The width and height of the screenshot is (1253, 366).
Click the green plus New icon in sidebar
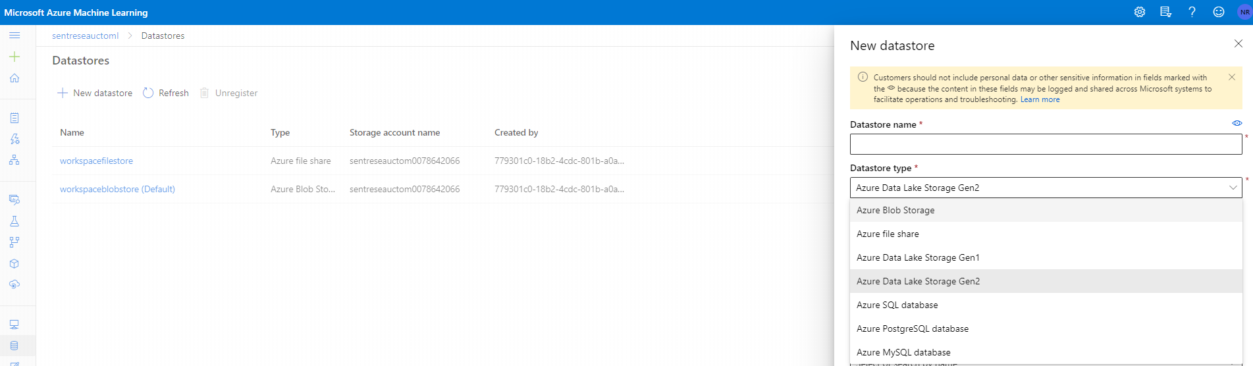tap(14, 57)
